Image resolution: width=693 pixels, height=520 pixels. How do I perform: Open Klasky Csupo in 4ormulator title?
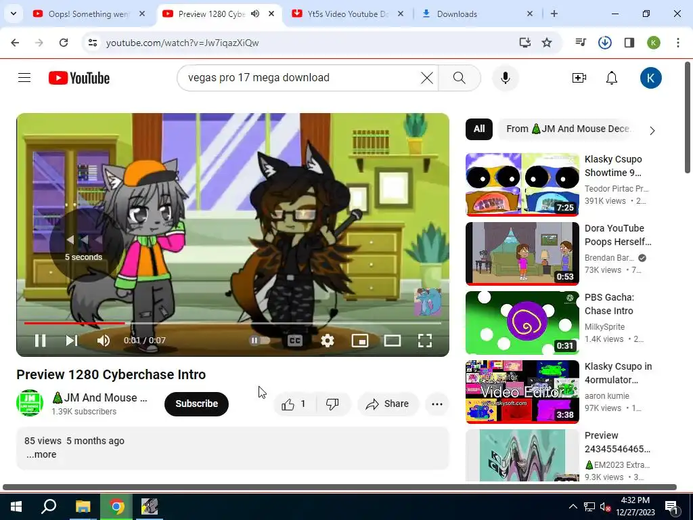coord(618,373)
